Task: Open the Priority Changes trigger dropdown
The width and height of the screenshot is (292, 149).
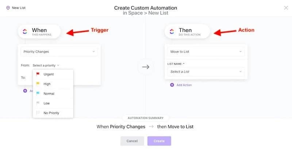Action: tap(59, 52)
